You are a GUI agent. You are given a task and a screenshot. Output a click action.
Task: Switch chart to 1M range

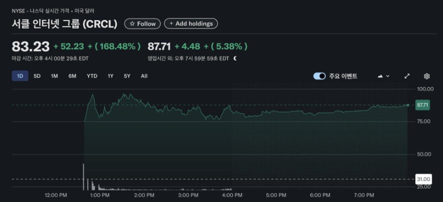coord(54,76)
